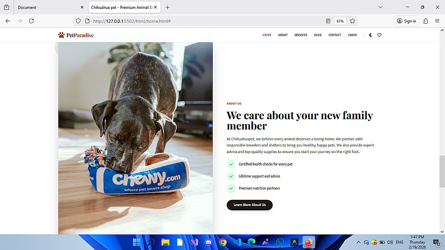Open the 67% zoom level indicator
Screen dimensions: 445x250
coord(340,21)
